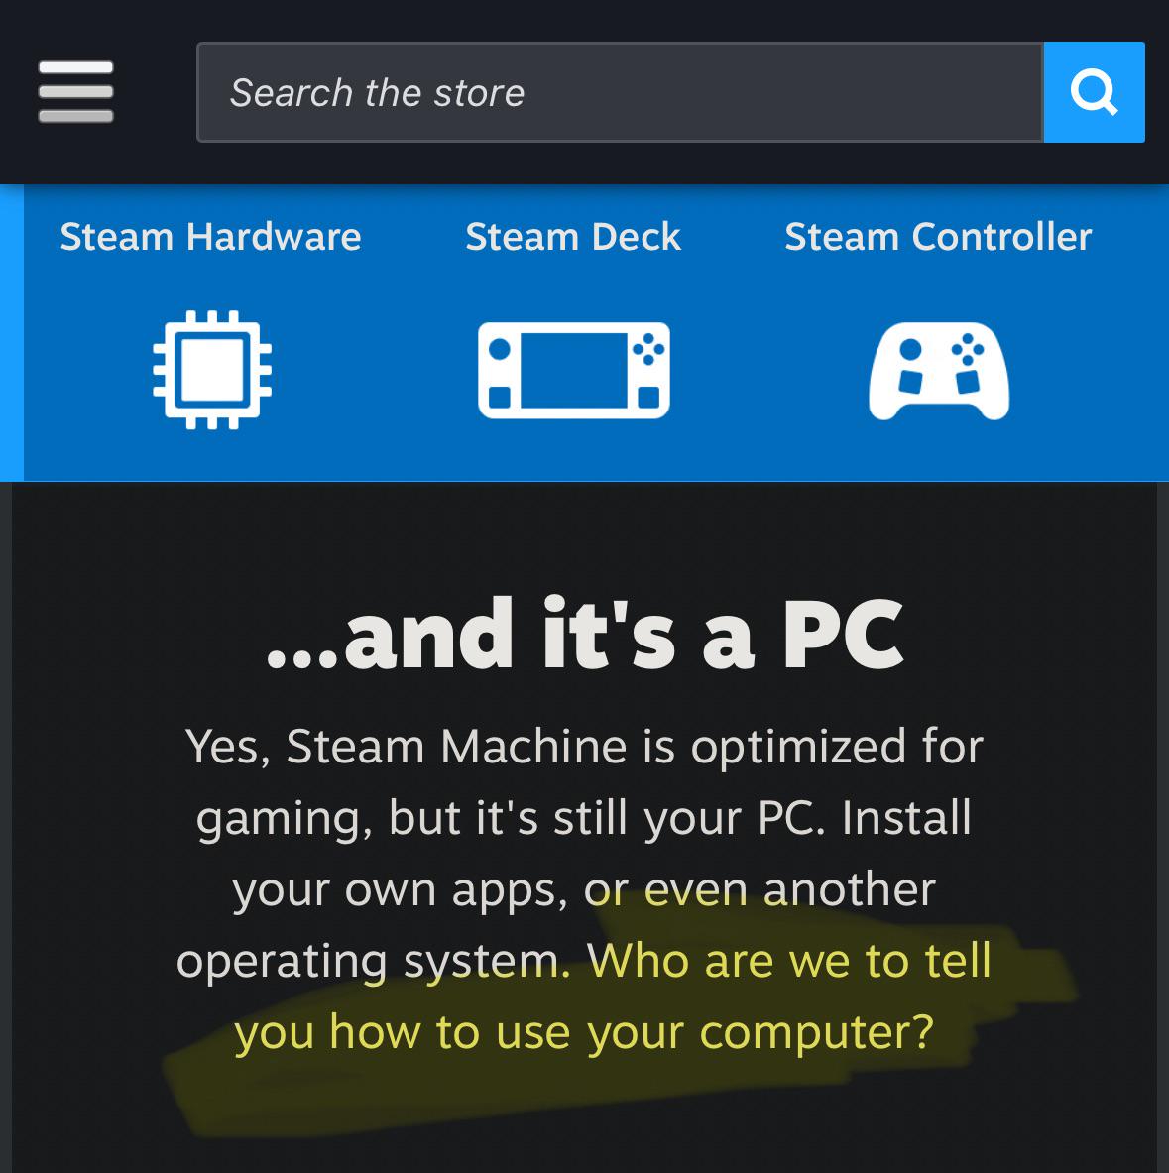The width and height of the screenshot is (1169, 1173).
Task: Click the word "Install" in the paragraph
Action: coord(906,817)
